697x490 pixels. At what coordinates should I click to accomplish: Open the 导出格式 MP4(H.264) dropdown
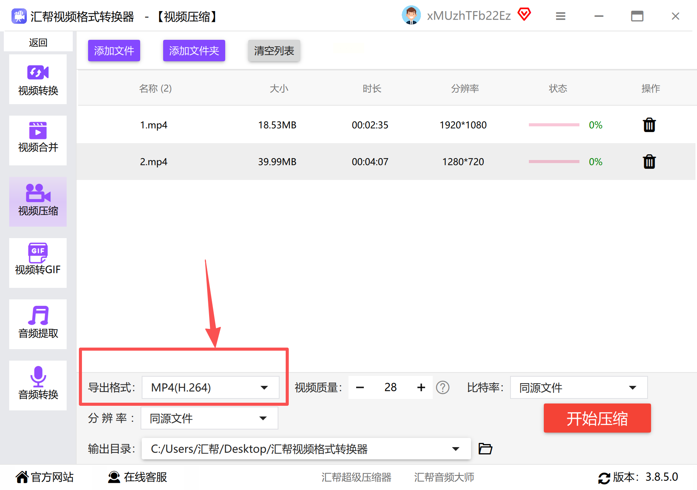pos(210,387)
